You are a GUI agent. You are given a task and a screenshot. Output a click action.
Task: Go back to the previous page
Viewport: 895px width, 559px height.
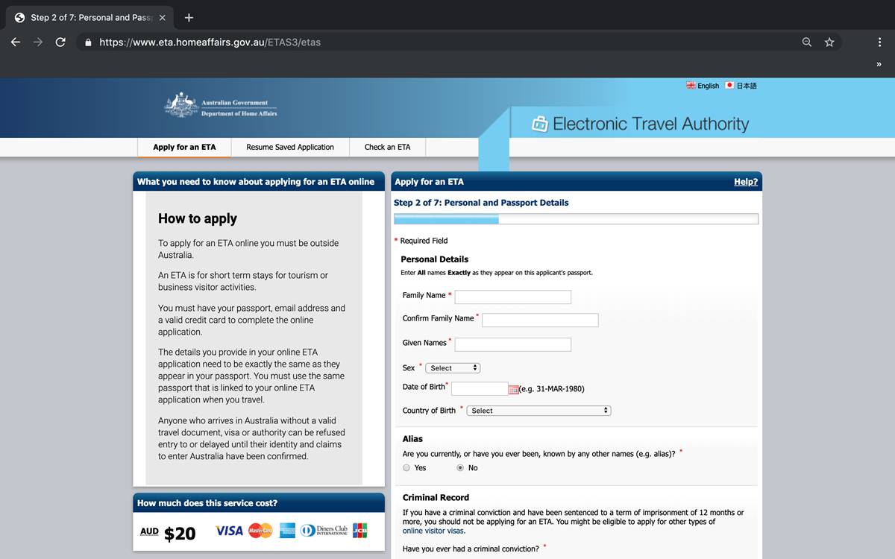pyautogui.click(x=16, y=42)
